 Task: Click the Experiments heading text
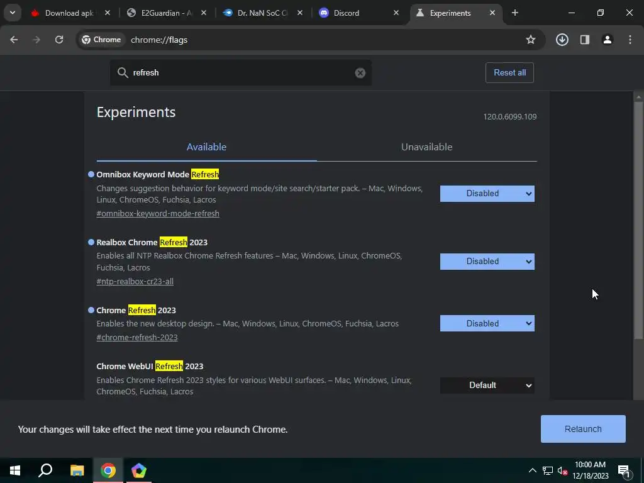point(136,112)
